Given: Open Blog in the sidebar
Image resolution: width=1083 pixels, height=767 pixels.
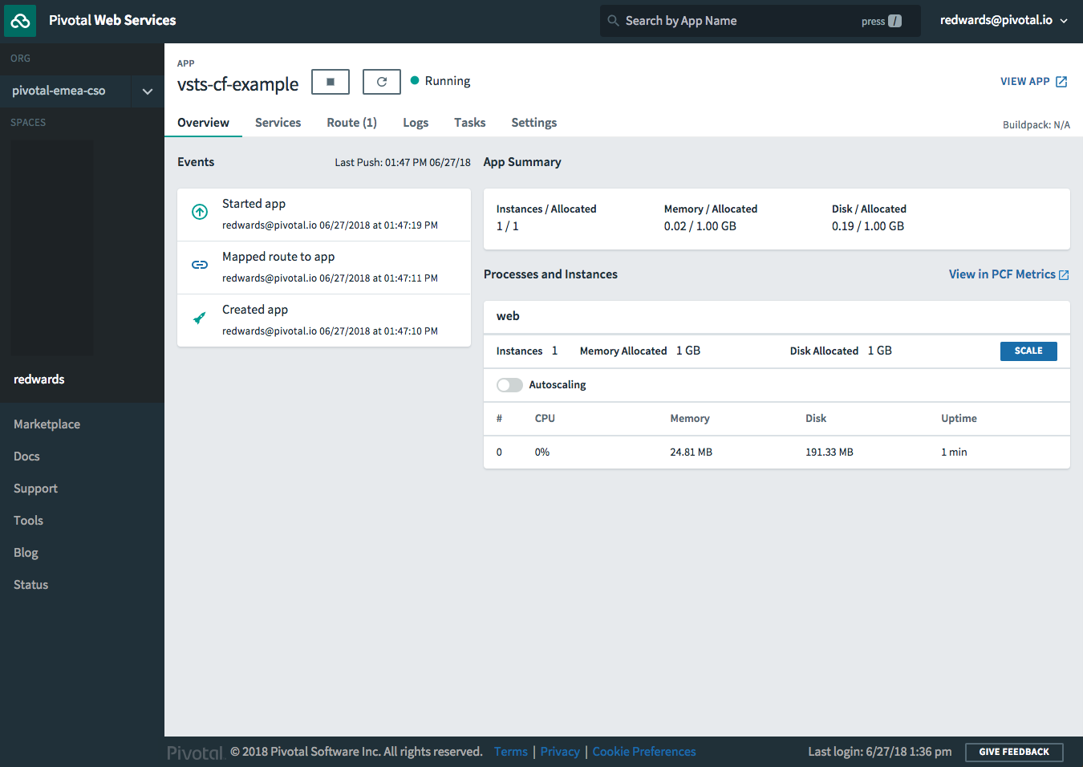Looking at the screenshot, I should point(26,553).
